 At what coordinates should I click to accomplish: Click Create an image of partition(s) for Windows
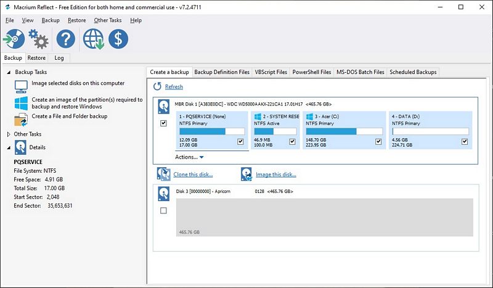click(x=87, y=103)
